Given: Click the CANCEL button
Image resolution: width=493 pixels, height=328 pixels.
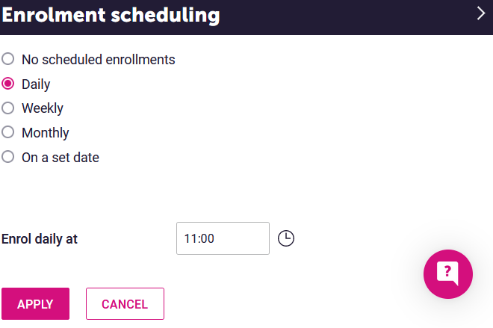Looking at the screenshot, I should pyautogui.click(x=125, y=304).
